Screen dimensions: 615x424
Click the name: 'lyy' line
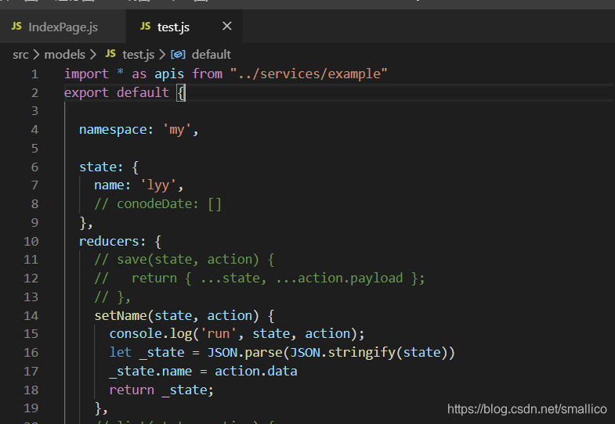coord(139,185)
